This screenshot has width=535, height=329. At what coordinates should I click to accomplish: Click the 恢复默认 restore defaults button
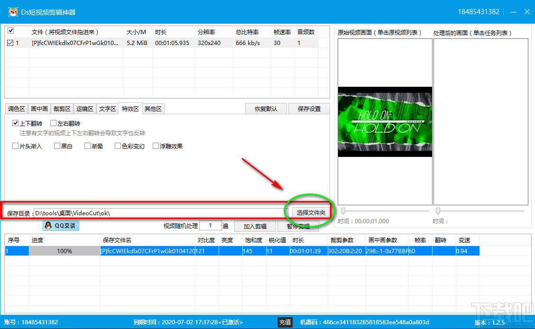[266, 108]
